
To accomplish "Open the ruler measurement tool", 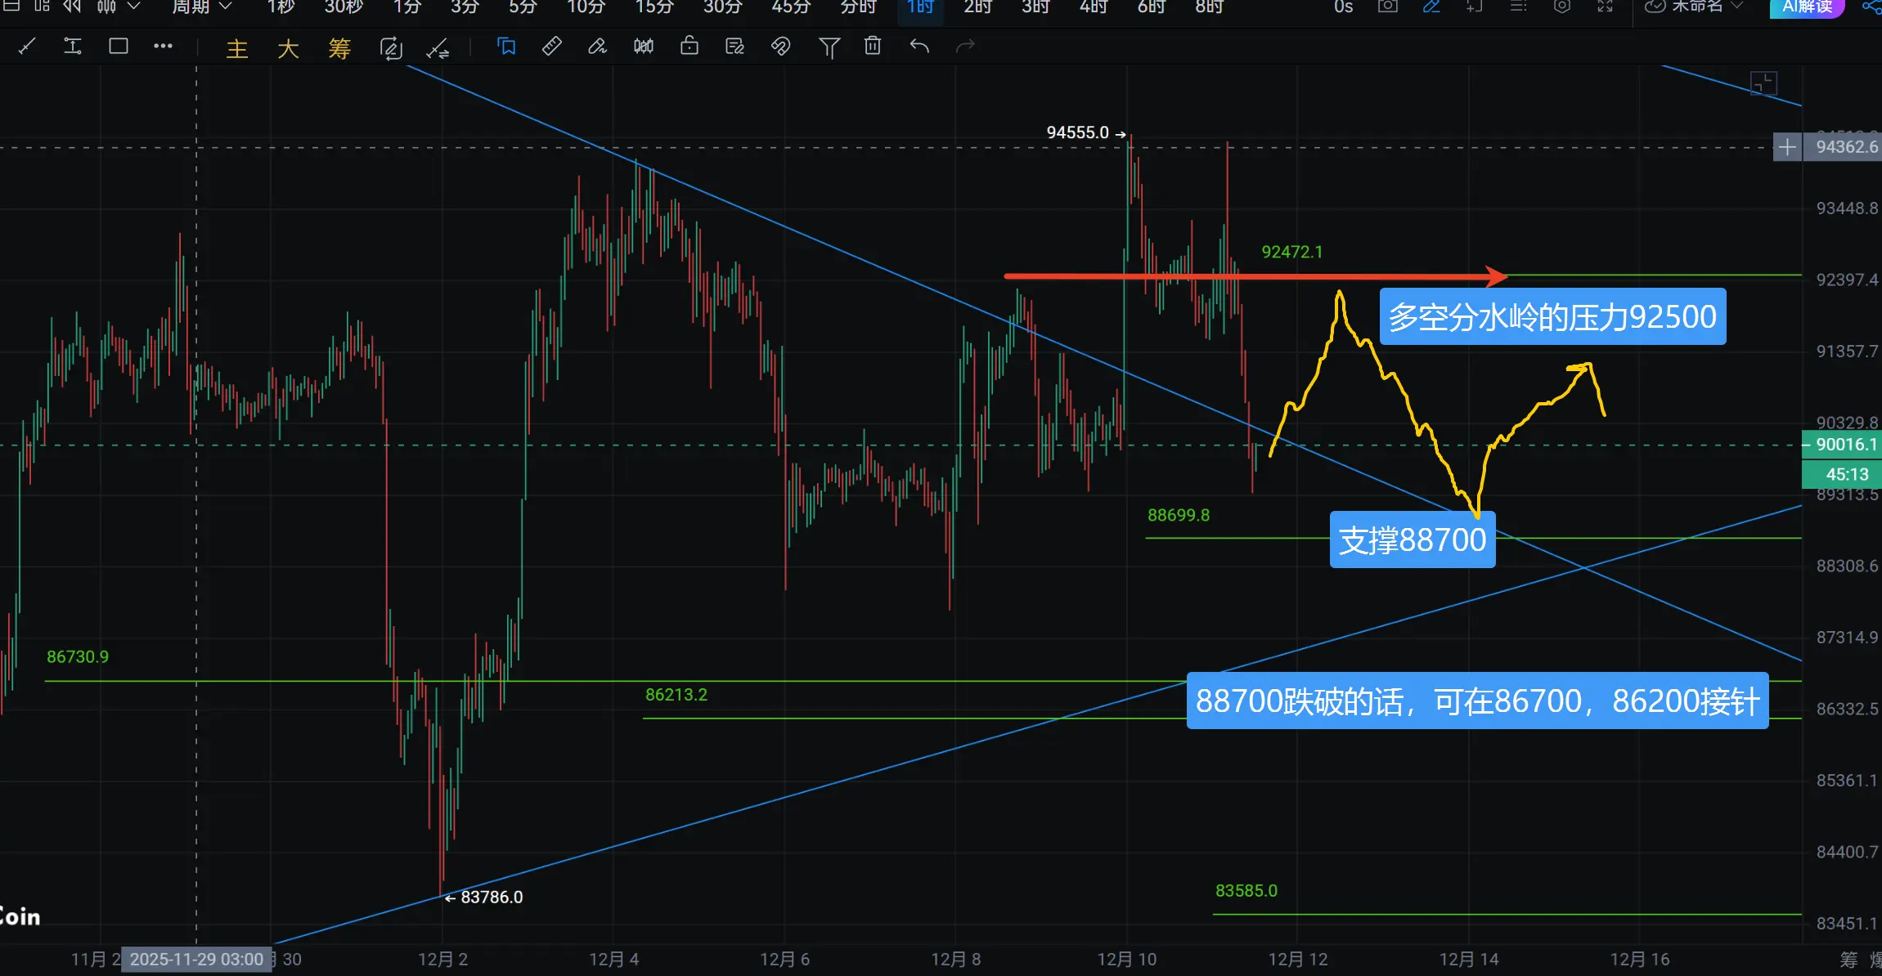I will click(x=552, y=47).
